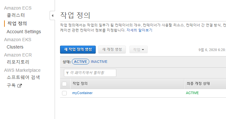The height and width of the screenshot is (119, 226).
Task: Collapse the sidebar with the arrow icon
Action: click(52, 15)
